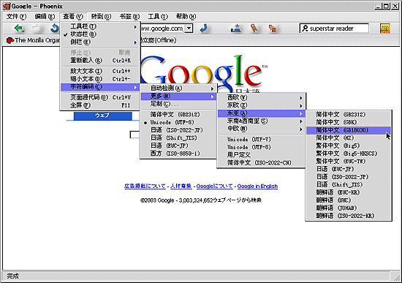Expand the 工具栏 (T) submenu
The image size is (402, 283).
coord(100,26)
